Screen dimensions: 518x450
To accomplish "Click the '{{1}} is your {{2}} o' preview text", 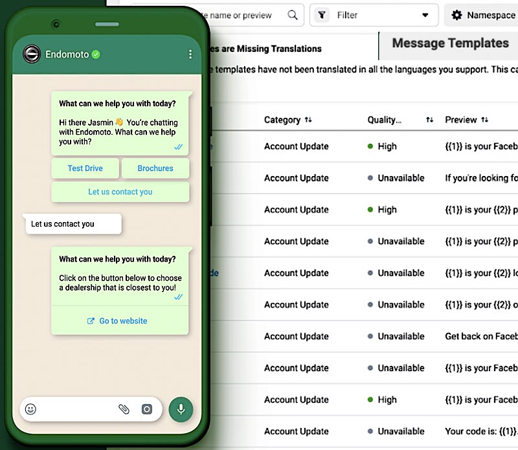I will pos(481,304).
